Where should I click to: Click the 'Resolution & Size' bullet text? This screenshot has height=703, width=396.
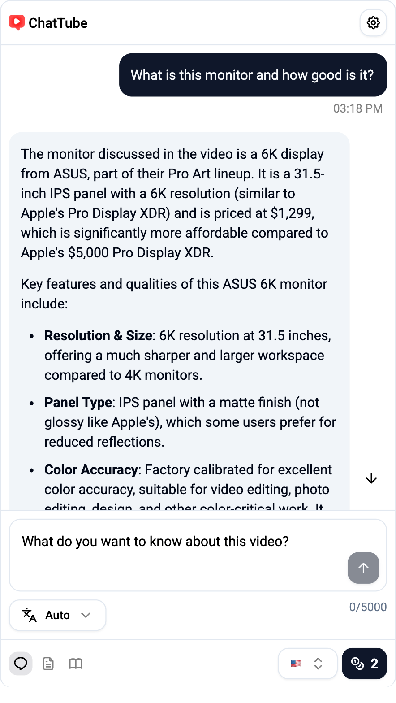click(98, 336)
